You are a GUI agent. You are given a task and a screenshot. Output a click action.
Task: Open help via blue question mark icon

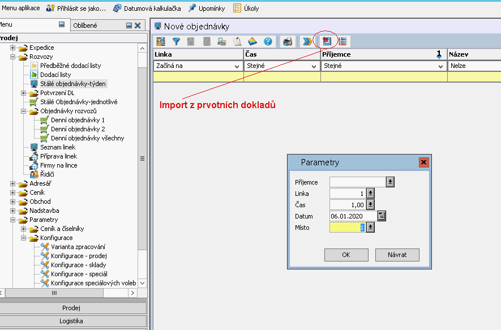point(268,41)
